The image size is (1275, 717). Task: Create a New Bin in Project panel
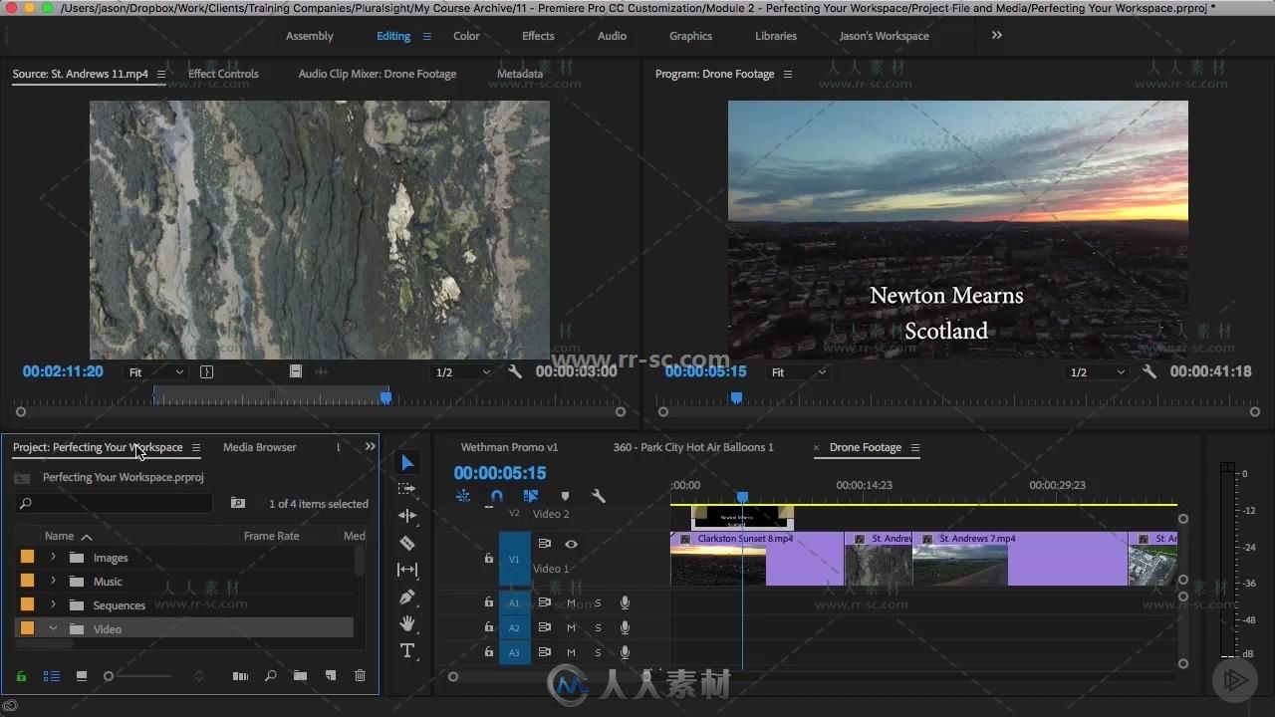tap(300, 676)
